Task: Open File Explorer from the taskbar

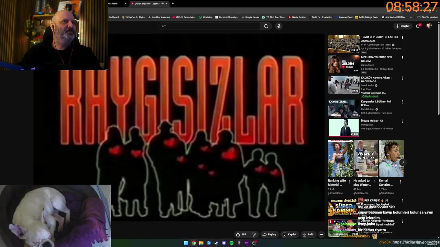Action: (201, 243)
